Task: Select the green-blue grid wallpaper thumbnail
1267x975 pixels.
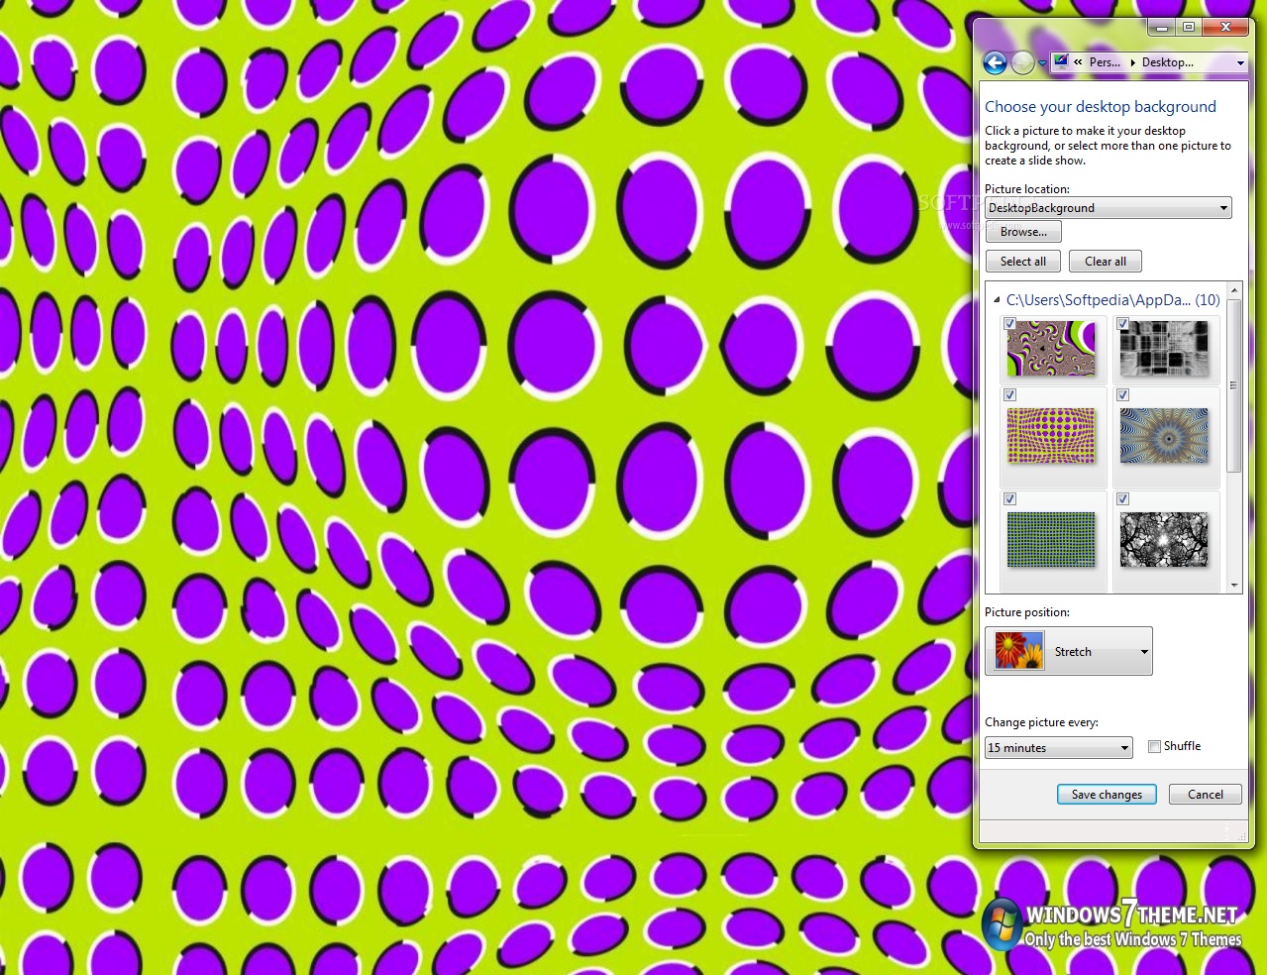Action: coord(1051,540)
